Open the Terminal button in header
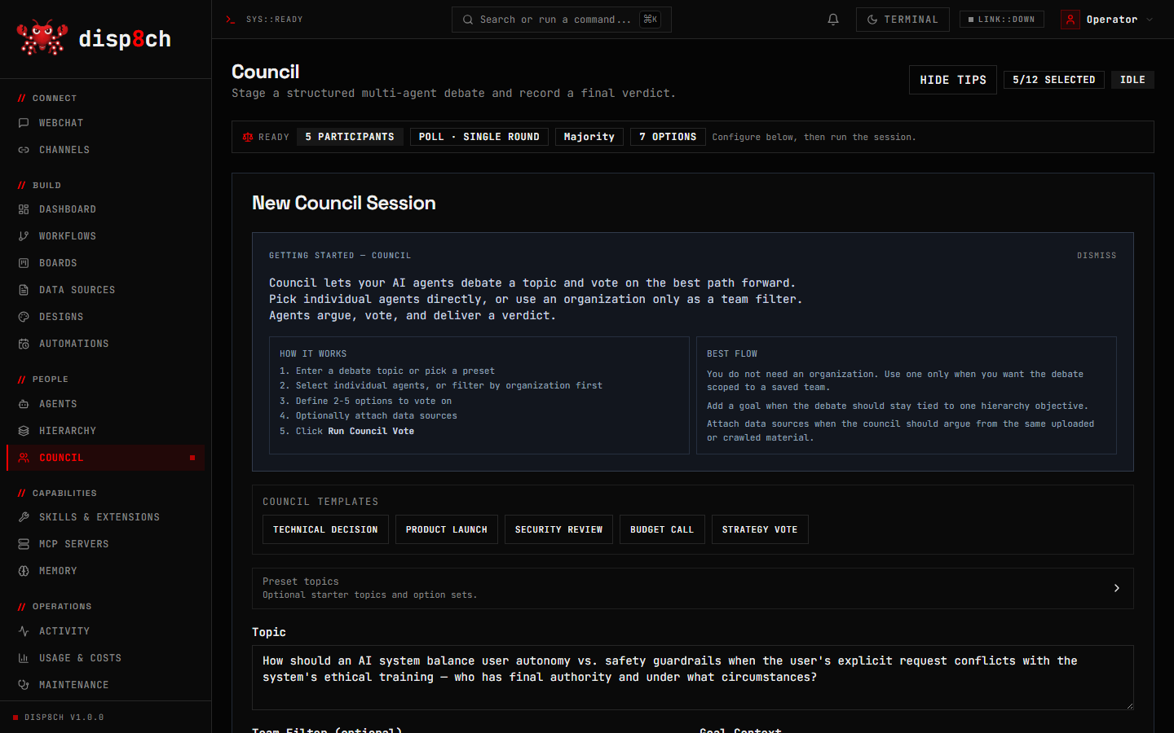Image resolution: width=1174 pixels, height=733 pixels. (x=903, y=20)
